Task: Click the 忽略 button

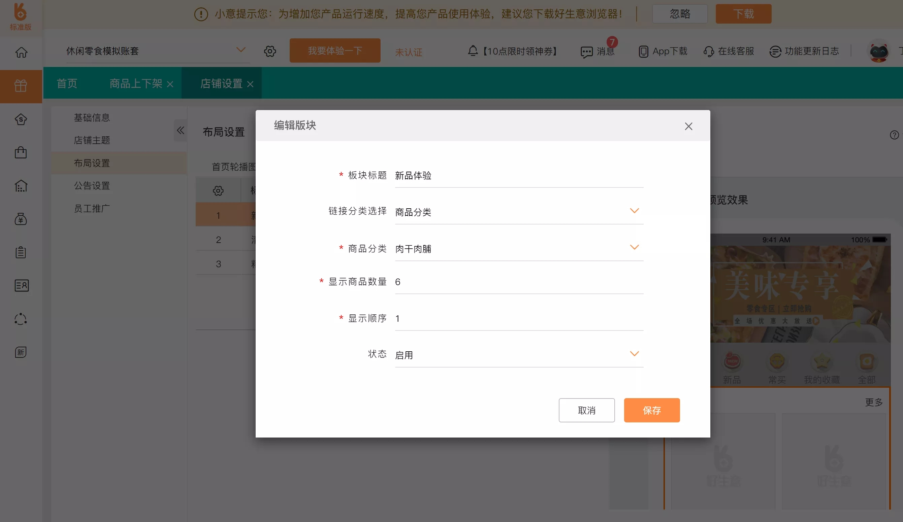Action: coord(680,13)
